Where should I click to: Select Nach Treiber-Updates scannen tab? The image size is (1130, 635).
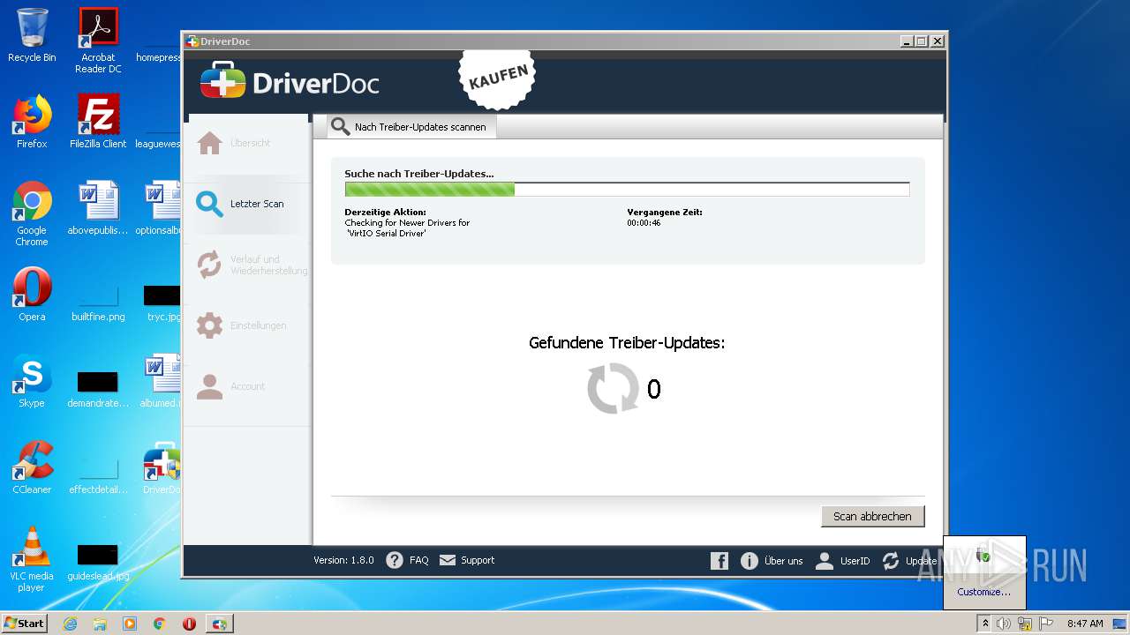[411, 127]
